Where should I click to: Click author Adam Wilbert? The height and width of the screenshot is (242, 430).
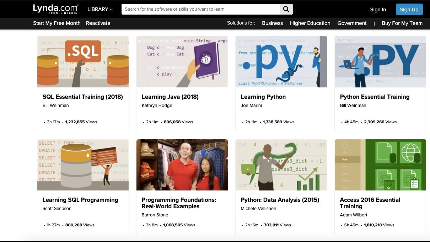click(x=354, y=215)
